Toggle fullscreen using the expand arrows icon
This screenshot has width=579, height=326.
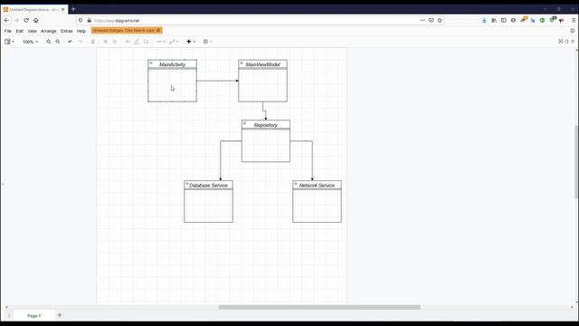560,42
